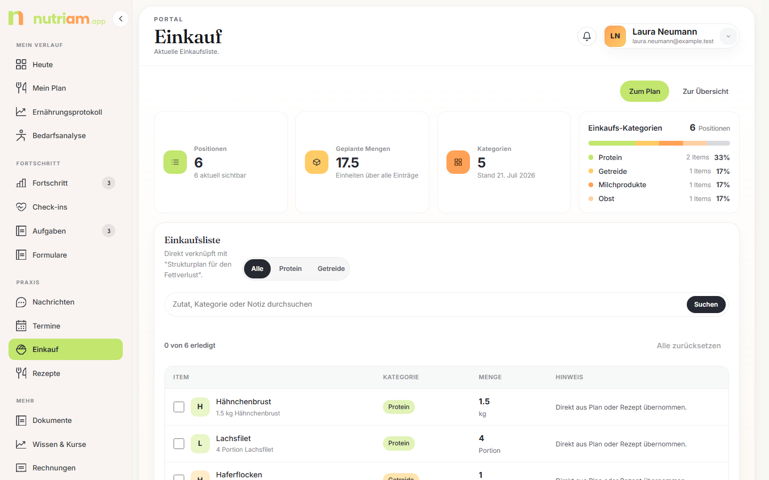This screenshot has height=480, width=769.
Task: Click the green Positionen list icon
Action: coord(175,162)
